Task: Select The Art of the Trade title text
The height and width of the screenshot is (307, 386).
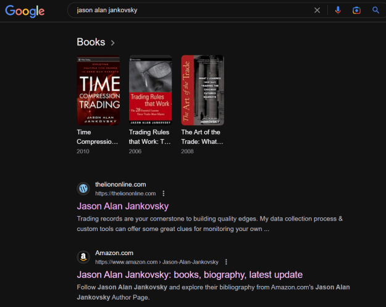Action: point(202,137)
